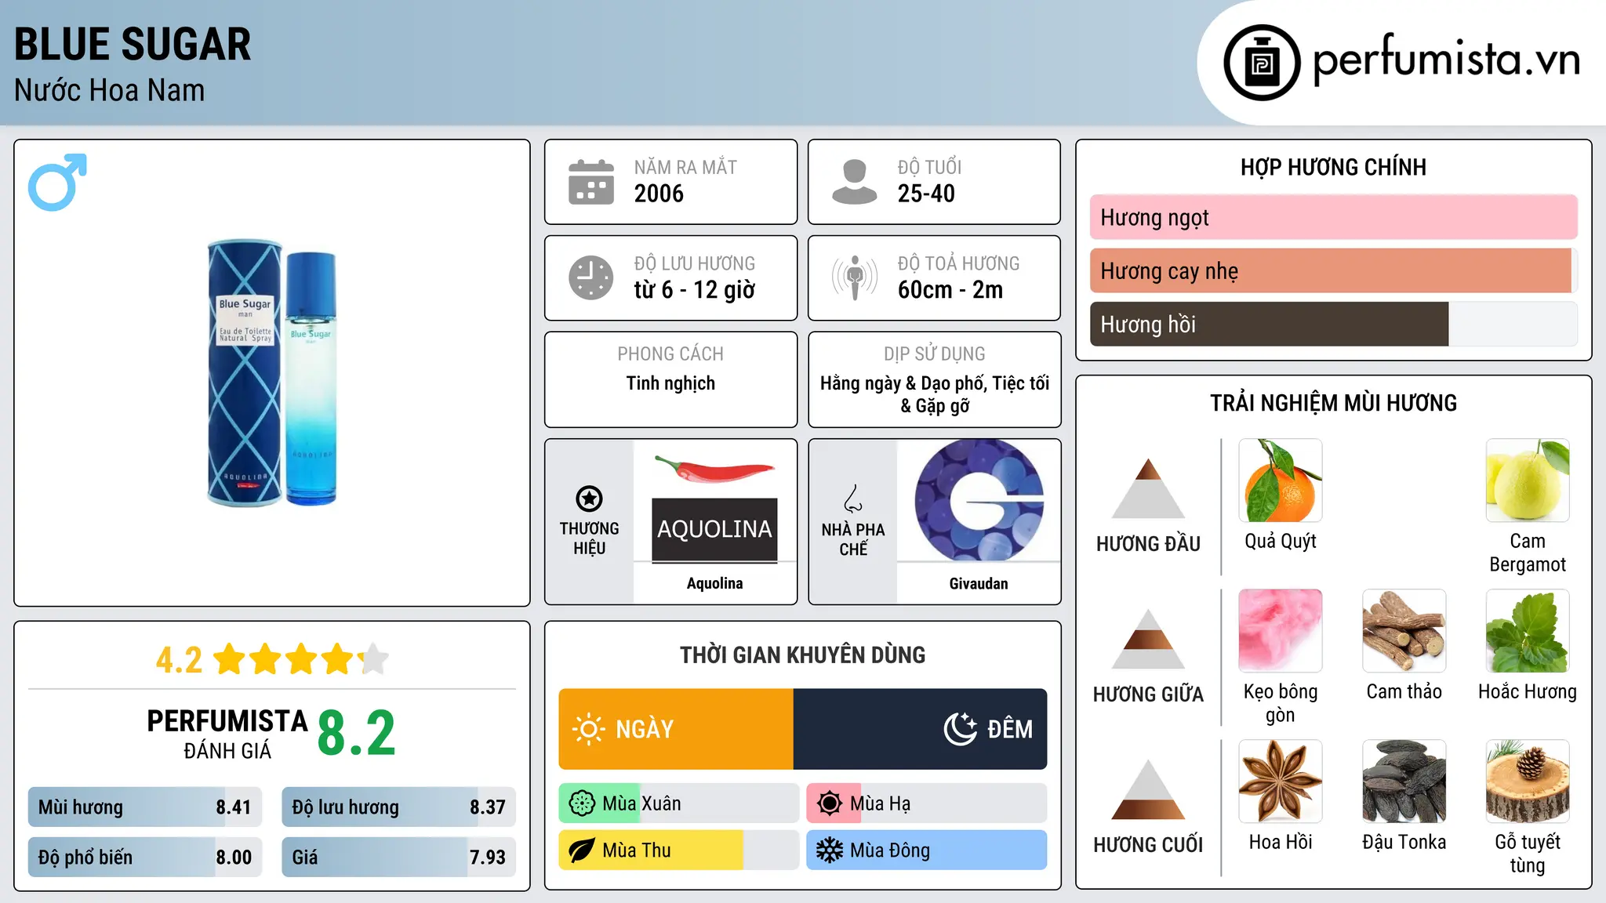Click the Nước Hoa Nam subtitle
The width and height of the screenshot is (1606, 903).
pos(109,90)
